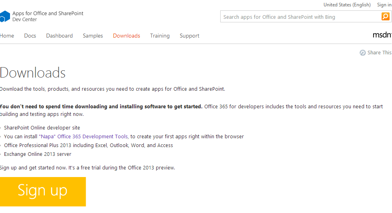Click "SharePoint Online developer site" list item
The image size is (392, 213).
coord(42,128)
